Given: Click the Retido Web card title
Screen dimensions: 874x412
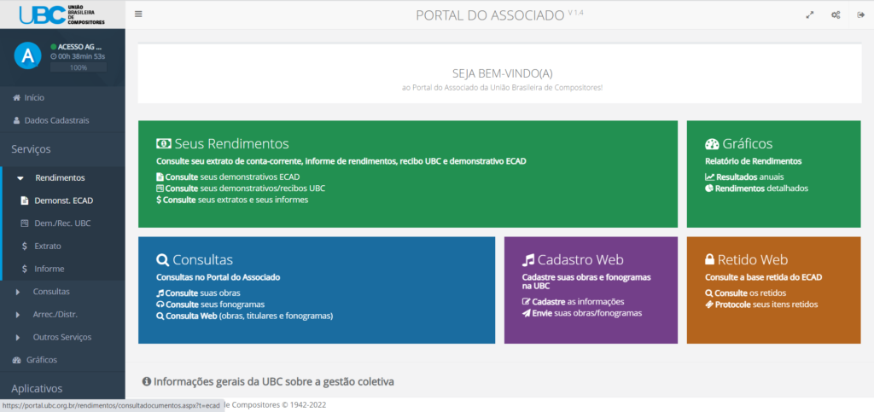Looking at the screenshot, I should coord(753,259).
